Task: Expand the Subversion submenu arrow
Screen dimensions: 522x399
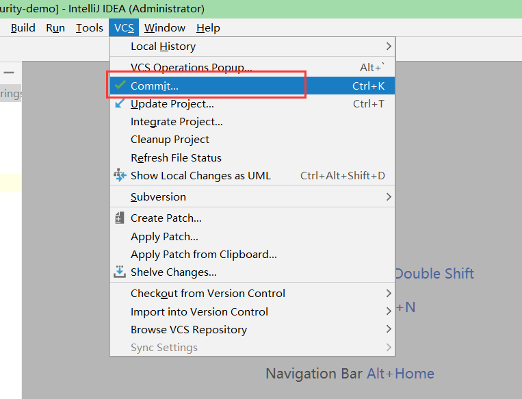Action: 388,196
